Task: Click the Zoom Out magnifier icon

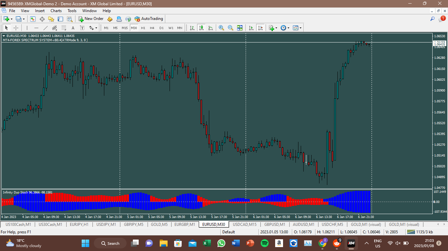Action: pos(231,28)
